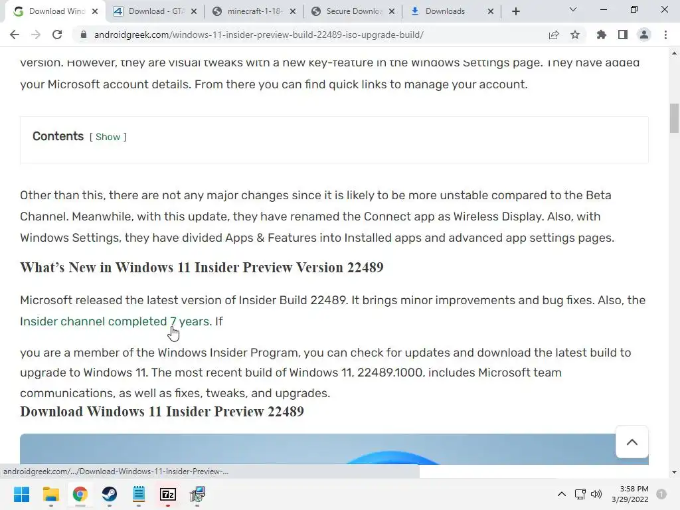
Task: Open 7-Zip from the taskbar
Action: (x=168, y=494)
